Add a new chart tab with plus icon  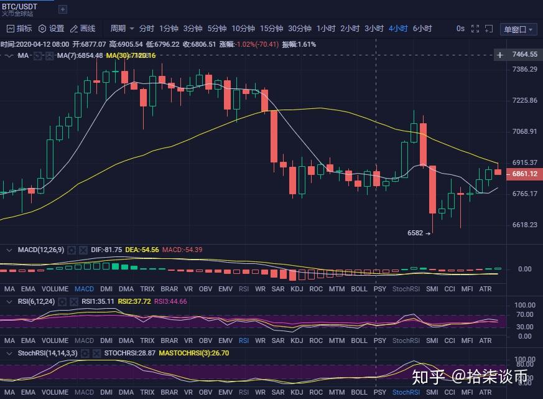[63, 9]
